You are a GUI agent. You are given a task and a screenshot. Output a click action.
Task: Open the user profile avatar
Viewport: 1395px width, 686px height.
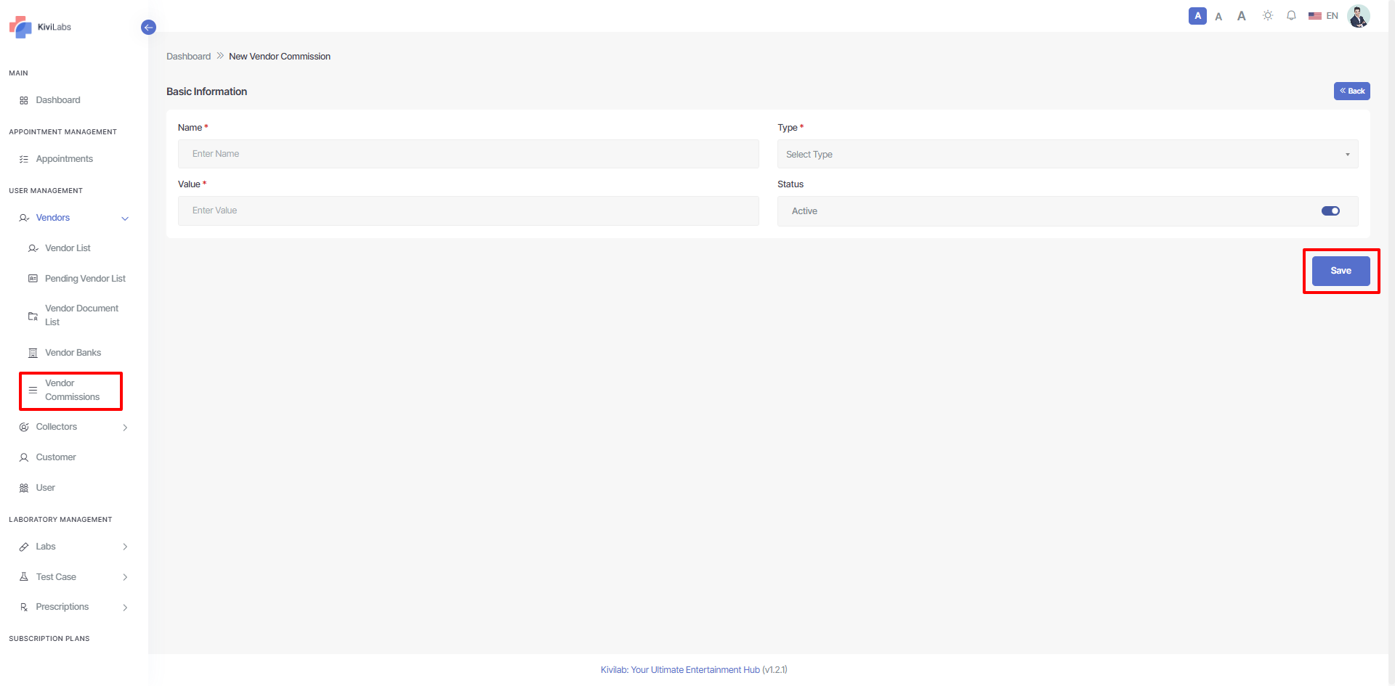1359,16
